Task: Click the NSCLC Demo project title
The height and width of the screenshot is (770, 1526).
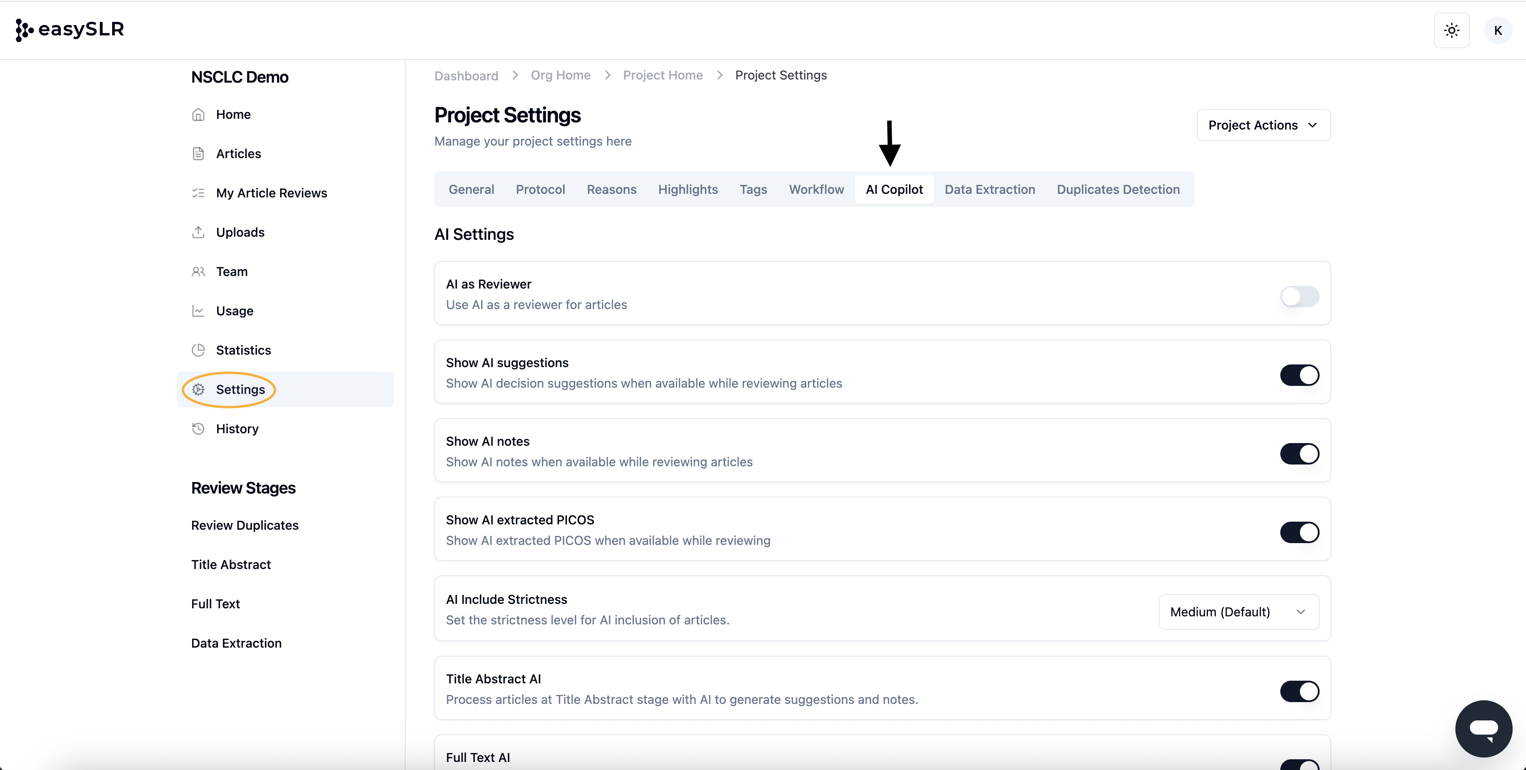Action: point(240,77)
